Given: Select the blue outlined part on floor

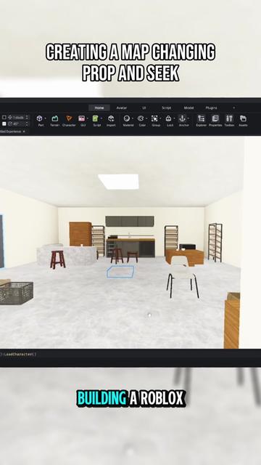Looking at the screenshot, I should click(x=120, y=271).
